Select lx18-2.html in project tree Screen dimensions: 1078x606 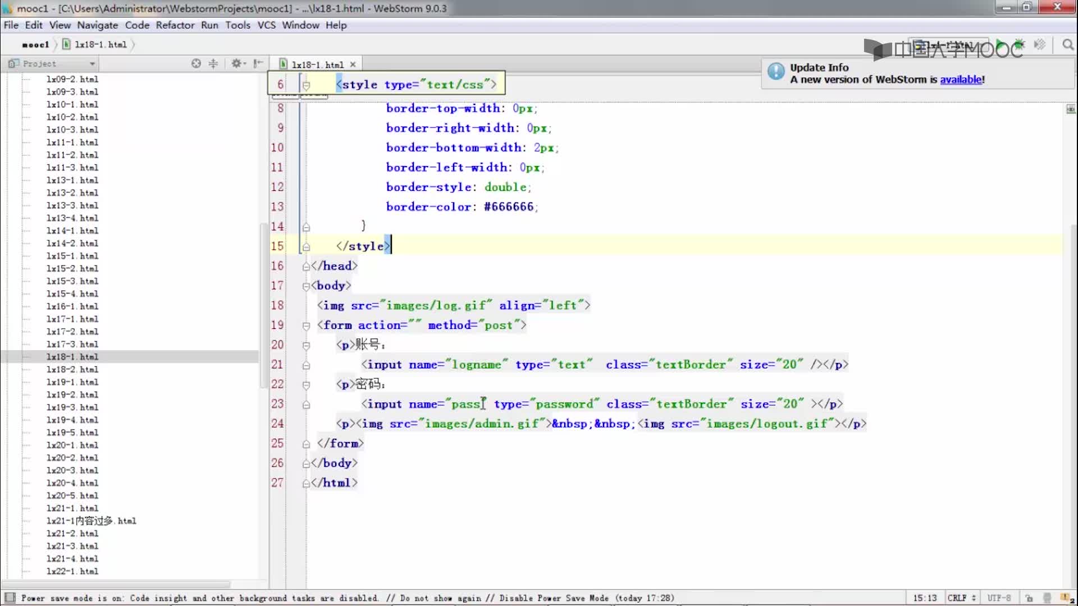pyautogui.click(x=72, y=369)
